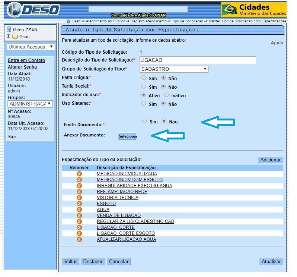297x277 pixels.
Task: Remove the MEDICAO INDIVIDUALIZADA specification
Action: tap(79, 174)
